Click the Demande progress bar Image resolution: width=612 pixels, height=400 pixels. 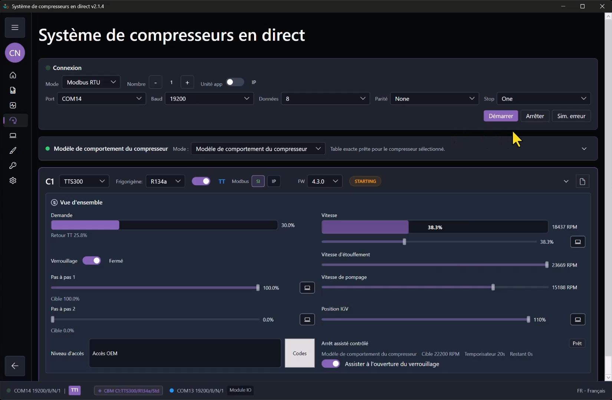164,225
